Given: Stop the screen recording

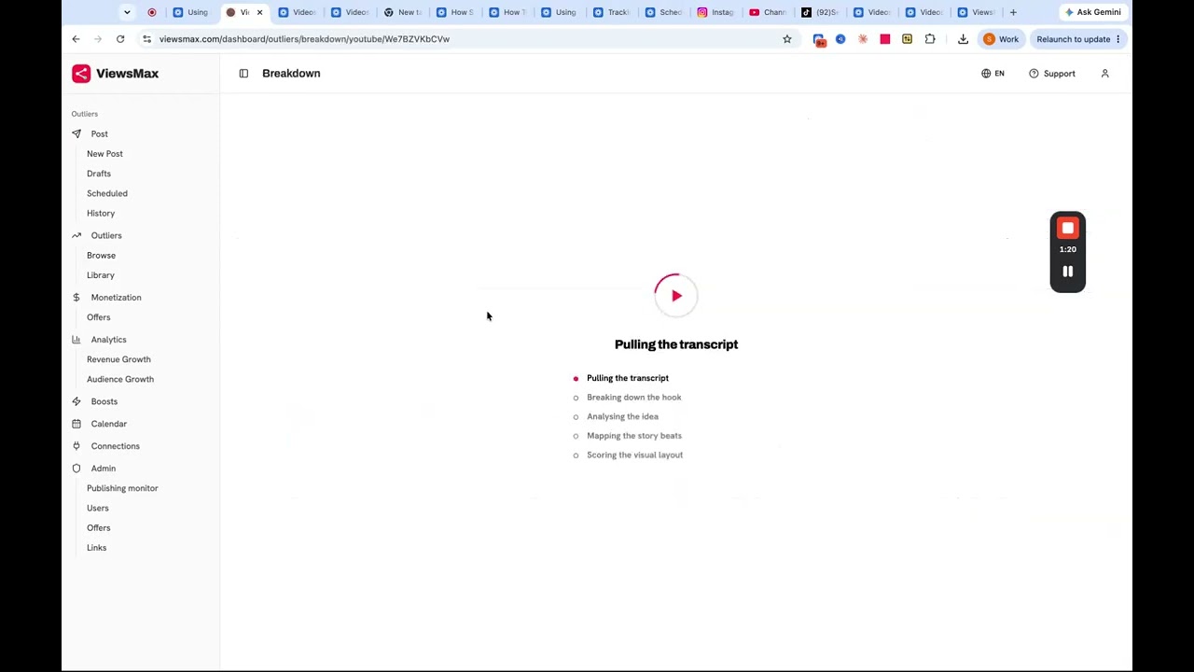Looking at the screenshot, I should point(1068,229).
